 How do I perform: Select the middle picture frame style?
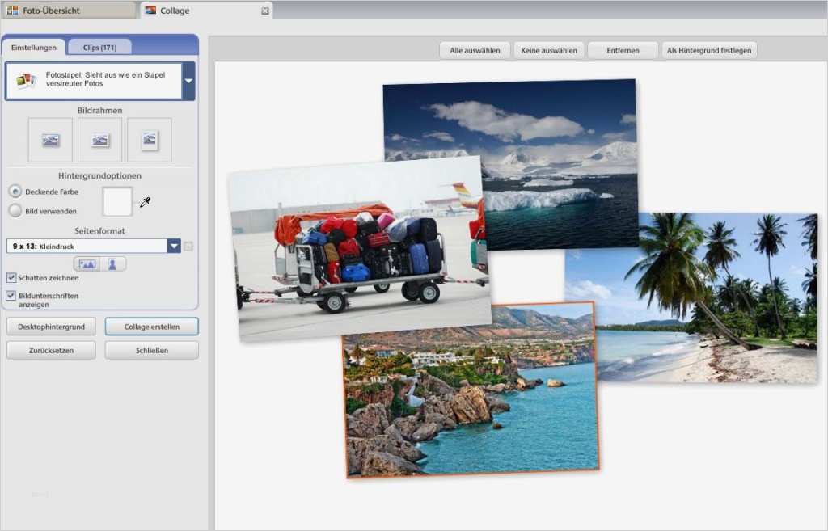click(99, 140)
